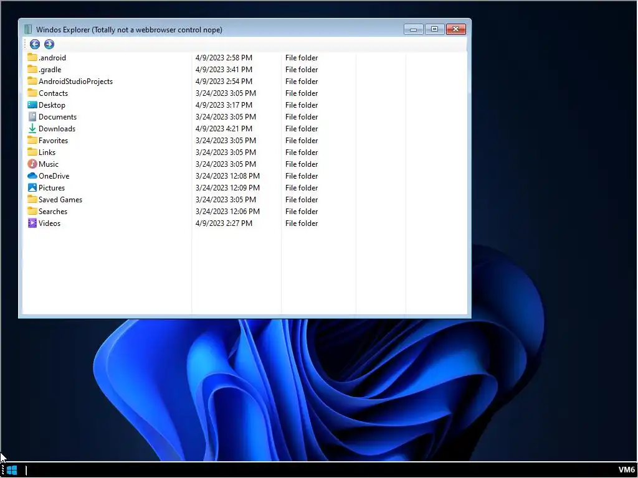Select the 'Favorites' name text
The image size is (638, 478).
point(54,140)
